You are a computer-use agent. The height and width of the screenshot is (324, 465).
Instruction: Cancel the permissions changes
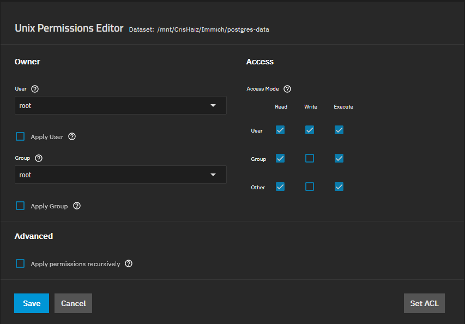point(73,303)
